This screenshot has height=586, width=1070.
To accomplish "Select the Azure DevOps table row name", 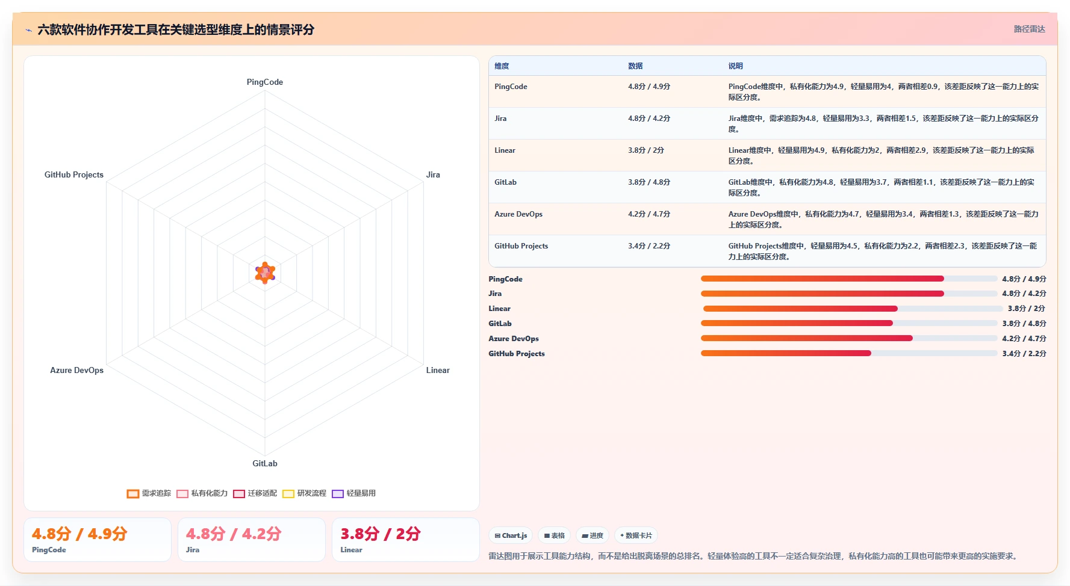I will 518,214.
